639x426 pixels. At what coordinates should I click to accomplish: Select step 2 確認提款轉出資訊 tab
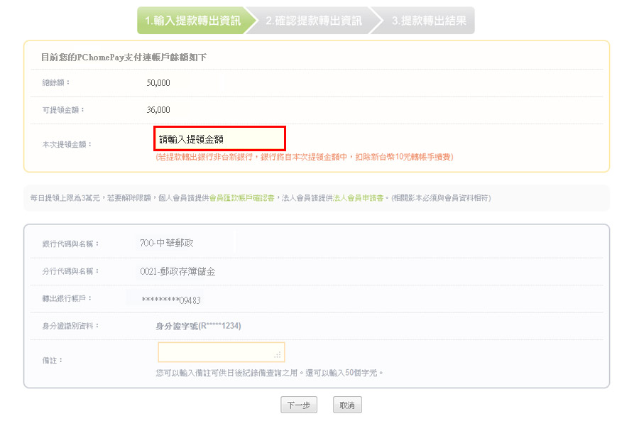pos(314,21)
